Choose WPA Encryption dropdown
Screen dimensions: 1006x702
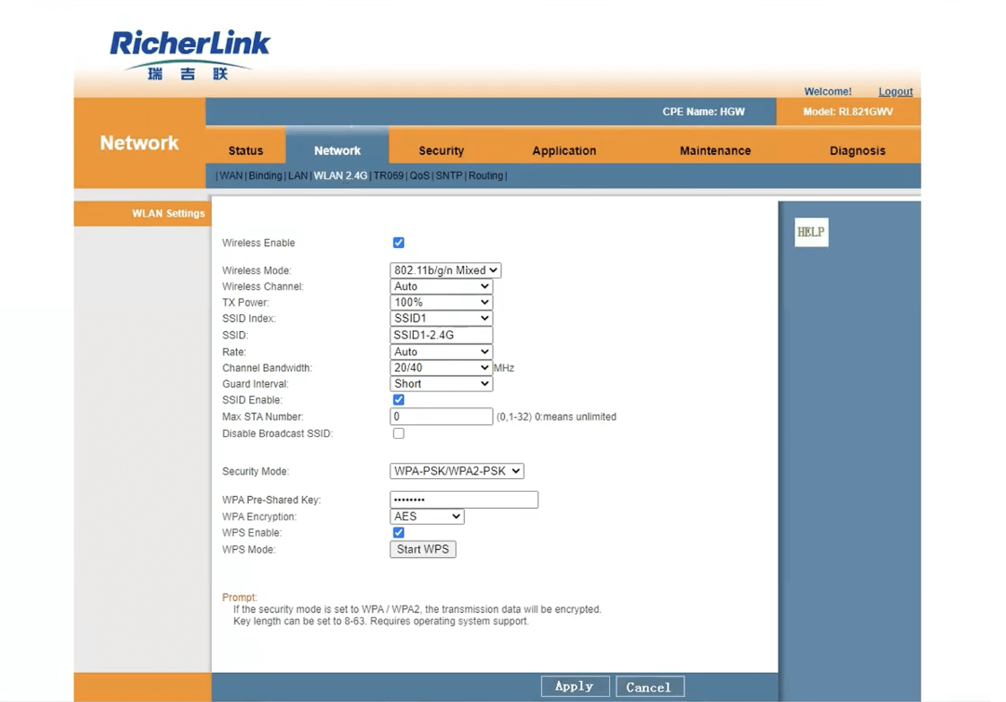coord(427,516)
